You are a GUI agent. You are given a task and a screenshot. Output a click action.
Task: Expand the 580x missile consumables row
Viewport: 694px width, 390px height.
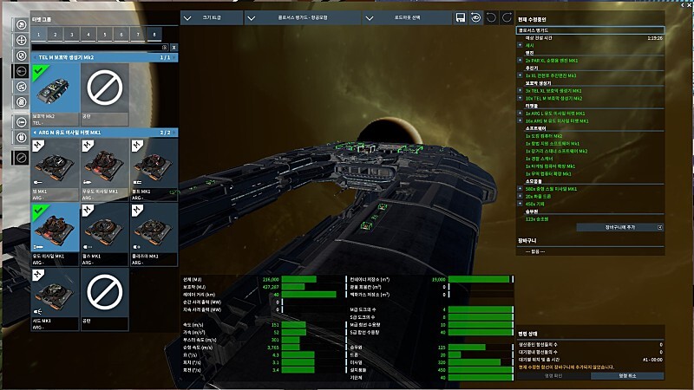[x=520, y=188]
